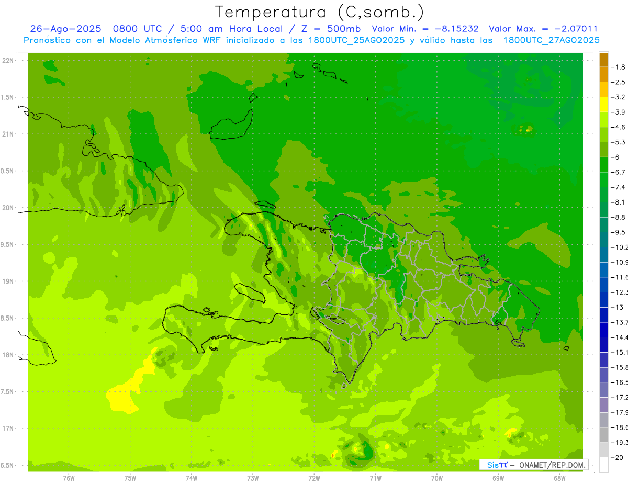
Task: Click the "68W" longitude label
Action: pos(559,478)
